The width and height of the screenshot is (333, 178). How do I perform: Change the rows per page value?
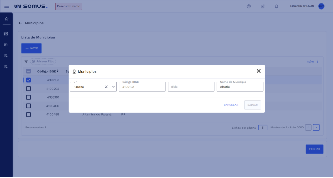[x=263, y=127]
